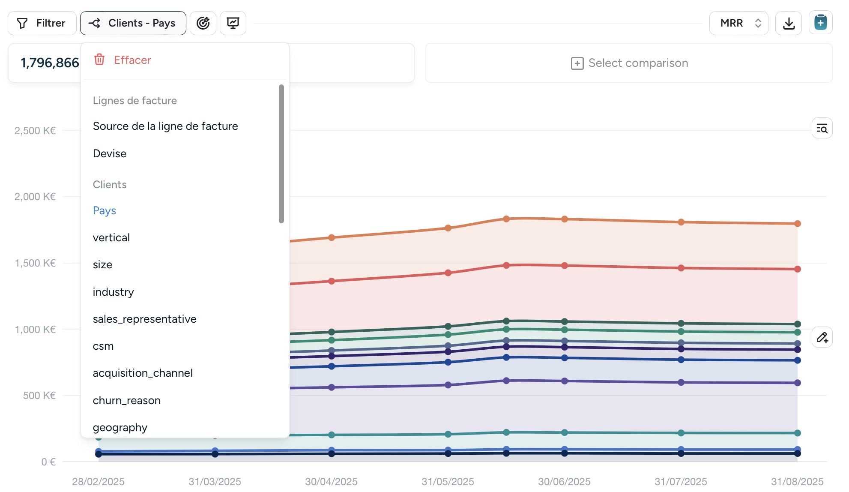The height and width of the screenshot is (492, 849).
Task: Choose Devise grouping option
Action: coord(110,153)
